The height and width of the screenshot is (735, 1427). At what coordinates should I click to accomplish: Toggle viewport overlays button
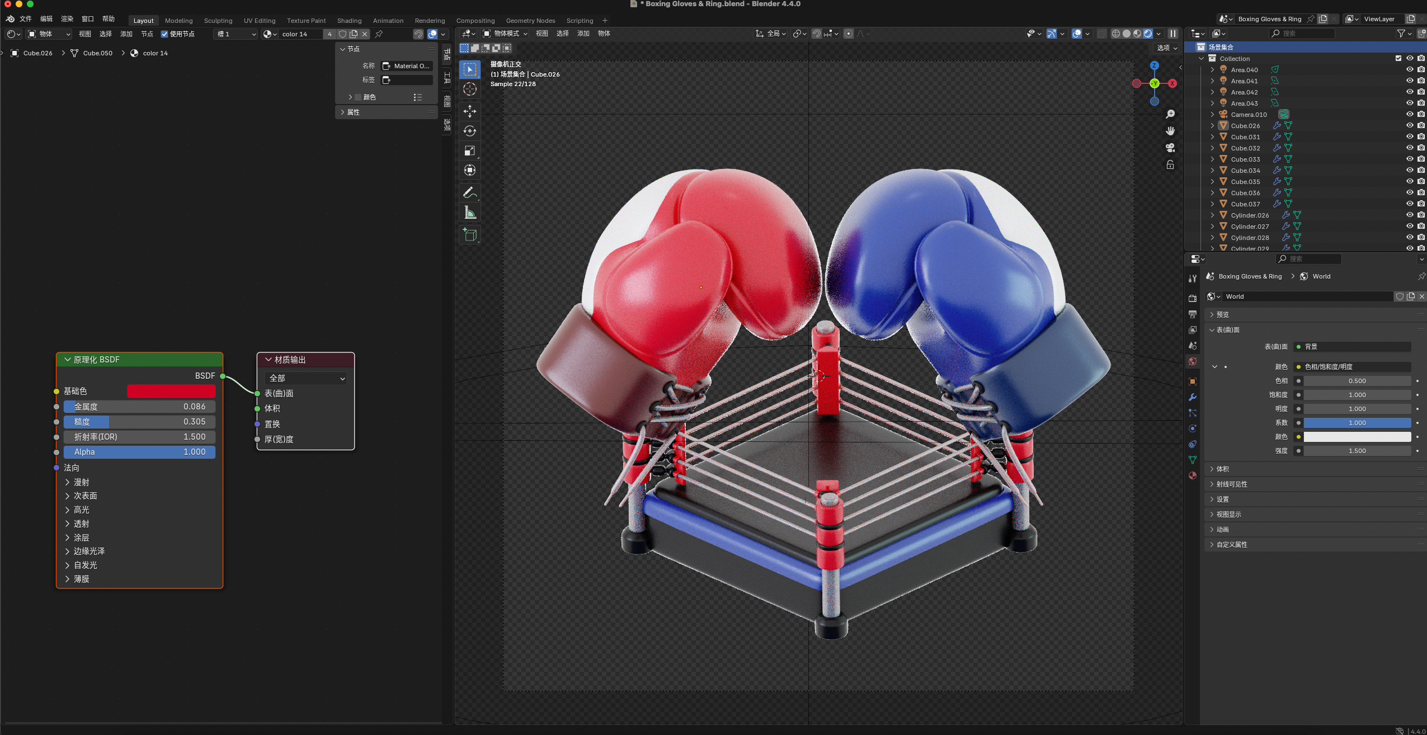coord(1077,34)
